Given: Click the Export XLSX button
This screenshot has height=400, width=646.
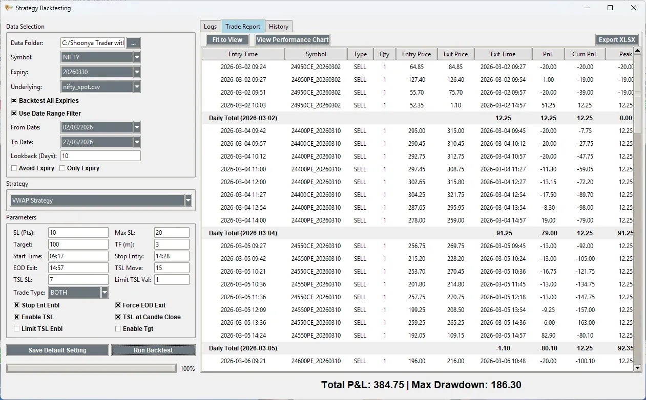Looking at the screenshot, I should coord(617,40).
